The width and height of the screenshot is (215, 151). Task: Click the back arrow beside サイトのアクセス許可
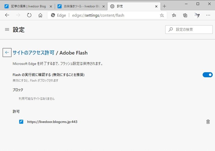[x=7, y=52]
